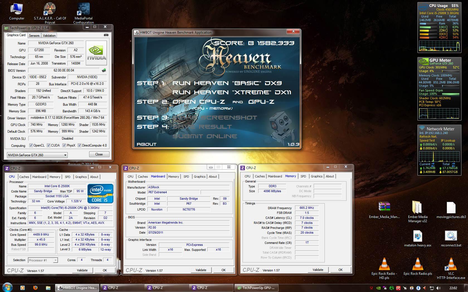Open the Processor #1 selection dropdown

pos(43,260)
